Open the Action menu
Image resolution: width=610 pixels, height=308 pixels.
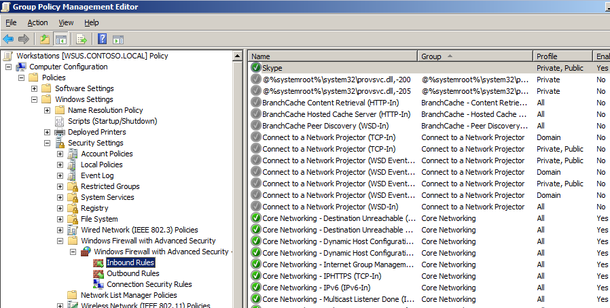(37, 22)
